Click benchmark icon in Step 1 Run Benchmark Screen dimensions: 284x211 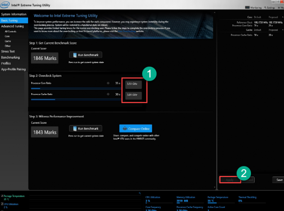coord(75,55)
